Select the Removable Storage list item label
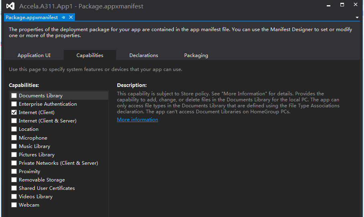This screenshot has width=364, height=217. (x=42, y=180)
